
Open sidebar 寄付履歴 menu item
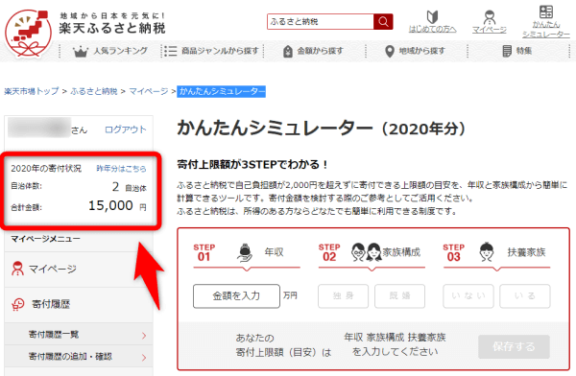pyautogui.click(x=79, y=304)
